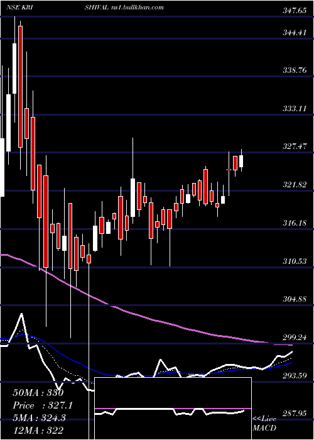Click the Price : 327.1 readout

point(43,405)
